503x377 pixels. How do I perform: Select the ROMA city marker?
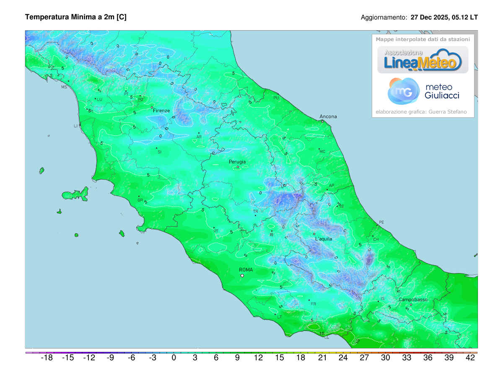tap(242, 276)
